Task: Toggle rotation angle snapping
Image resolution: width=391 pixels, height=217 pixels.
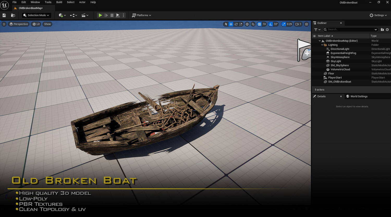Action: tap(271, 24)
